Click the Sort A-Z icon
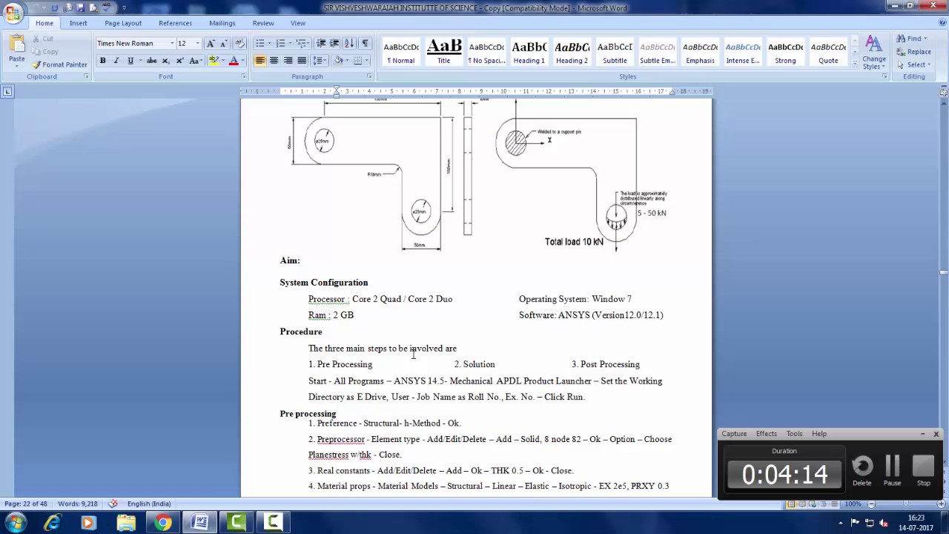The height and width of the screenshot is (534, 949). 349,43
